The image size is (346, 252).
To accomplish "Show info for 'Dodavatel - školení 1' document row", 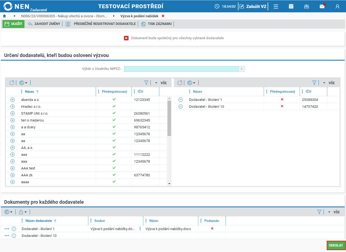I will pyautogui.click(x=14, y=229).
